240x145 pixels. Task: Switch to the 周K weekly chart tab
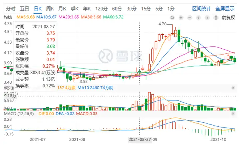tap(50, 9)
